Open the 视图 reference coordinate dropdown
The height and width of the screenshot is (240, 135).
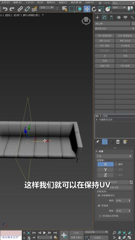(119, 7)
